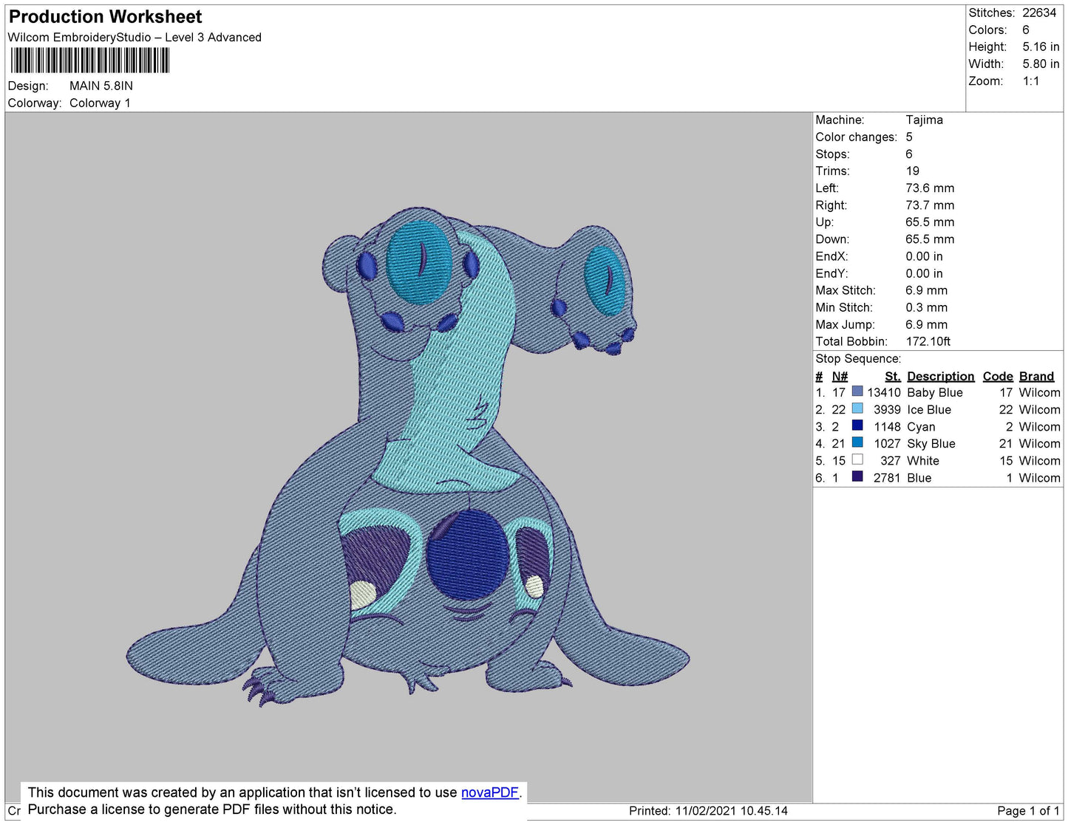This screenshot has width=1068, height=825.
Task: Click the stitch count 13410
Action: coord(884,393)
